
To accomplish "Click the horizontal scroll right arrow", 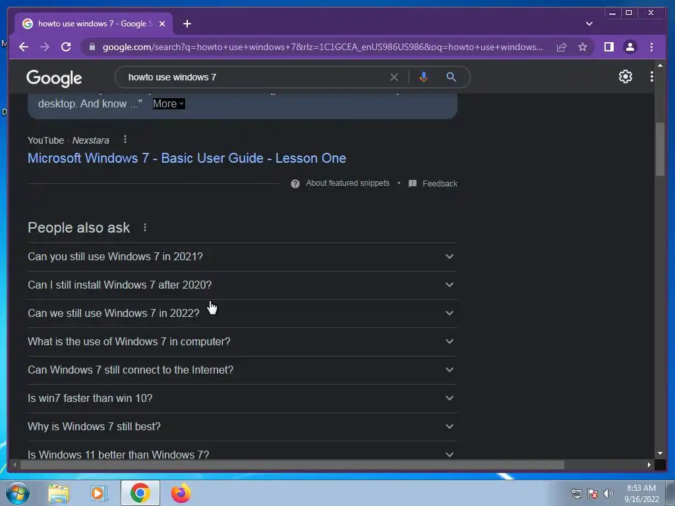I will 649,464.
